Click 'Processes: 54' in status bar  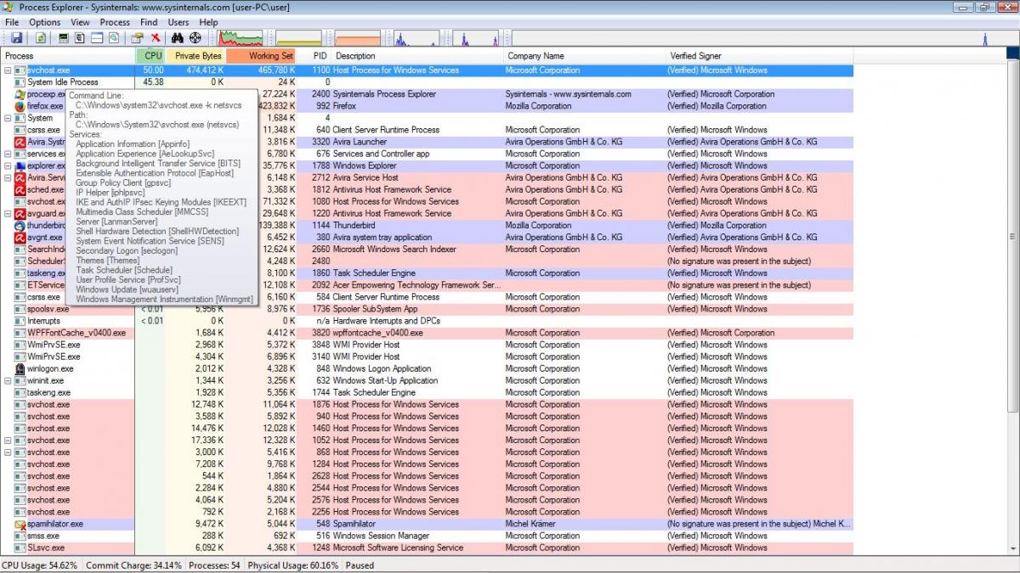tap(214, 565)
